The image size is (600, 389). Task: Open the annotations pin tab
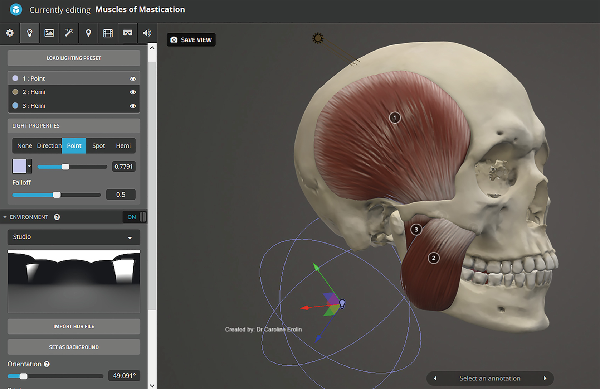(x=88, y=33)
